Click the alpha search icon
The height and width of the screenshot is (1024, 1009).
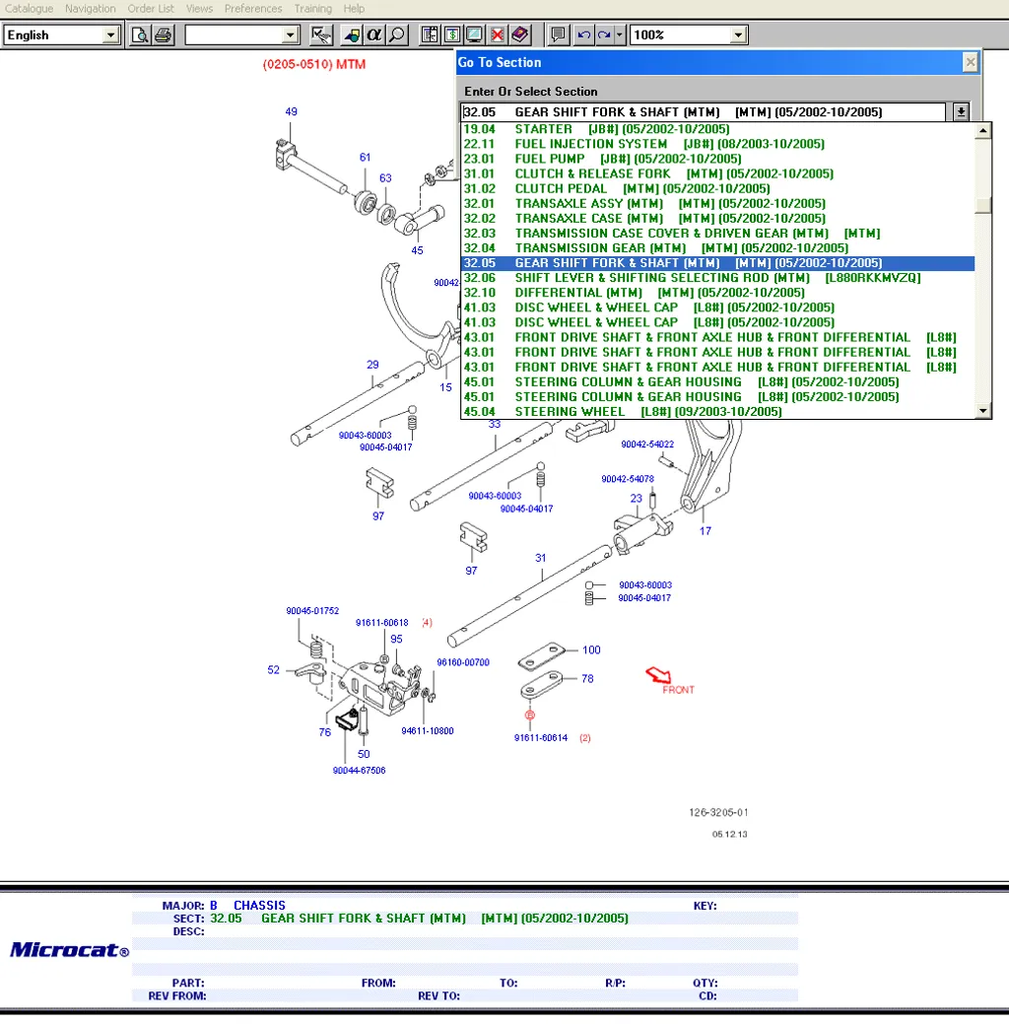pos(374,34)
